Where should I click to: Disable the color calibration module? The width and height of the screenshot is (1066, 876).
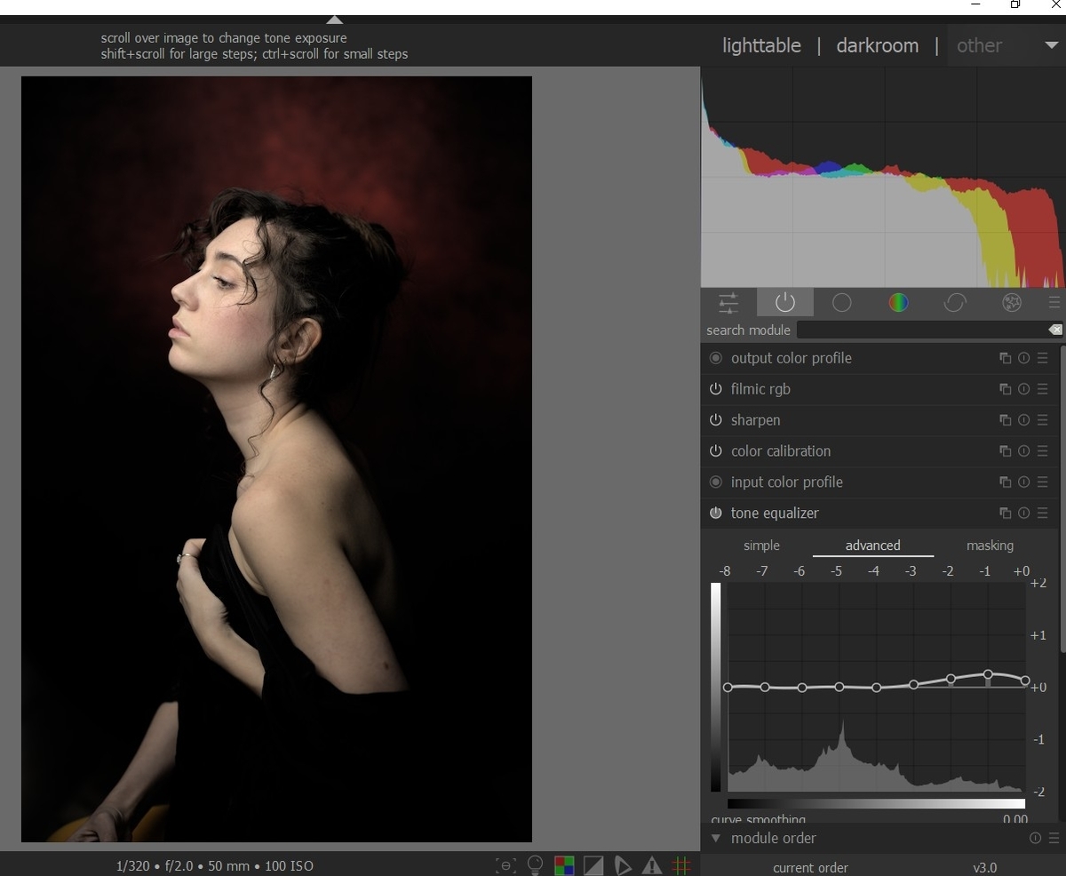click(715, 451)
